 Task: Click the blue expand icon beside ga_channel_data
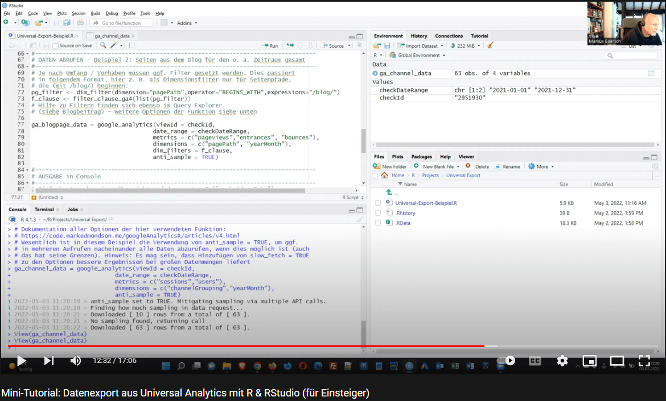[375, 73]
